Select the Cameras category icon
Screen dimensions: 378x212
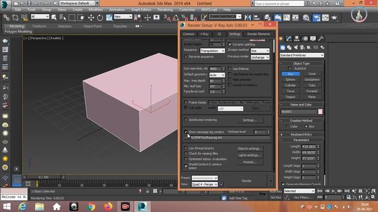pos(302,47)
